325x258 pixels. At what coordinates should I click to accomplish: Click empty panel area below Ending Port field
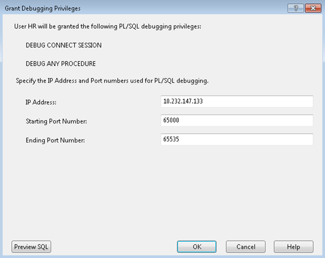point(162,190)
